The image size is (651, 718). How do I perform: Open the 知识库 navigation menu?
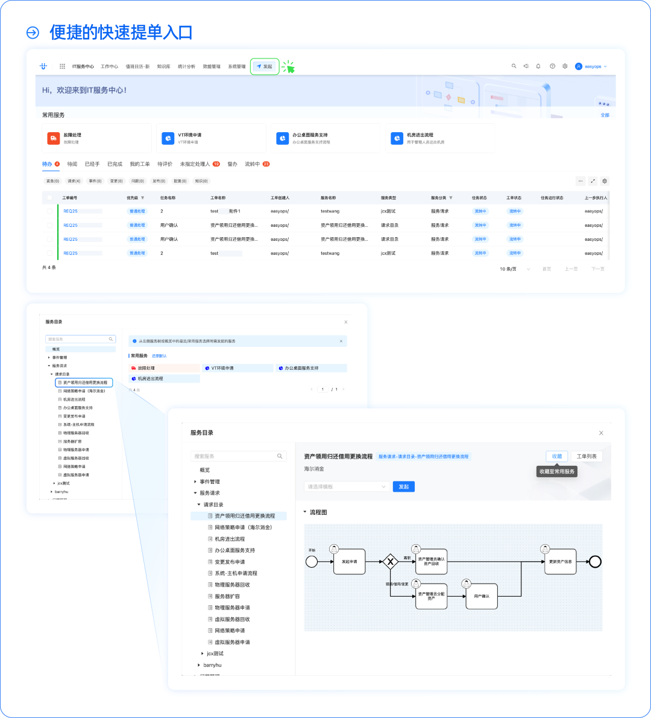coord(163,66)
